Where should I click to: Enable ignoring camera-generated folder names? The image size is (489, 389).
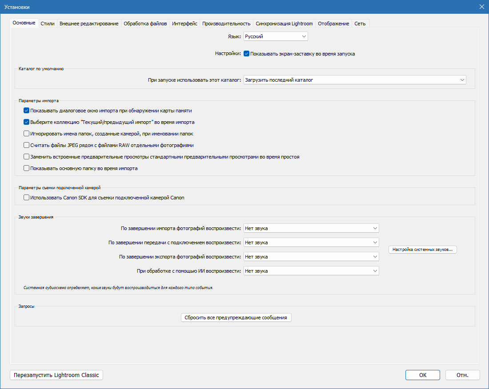tap(27, 134)
